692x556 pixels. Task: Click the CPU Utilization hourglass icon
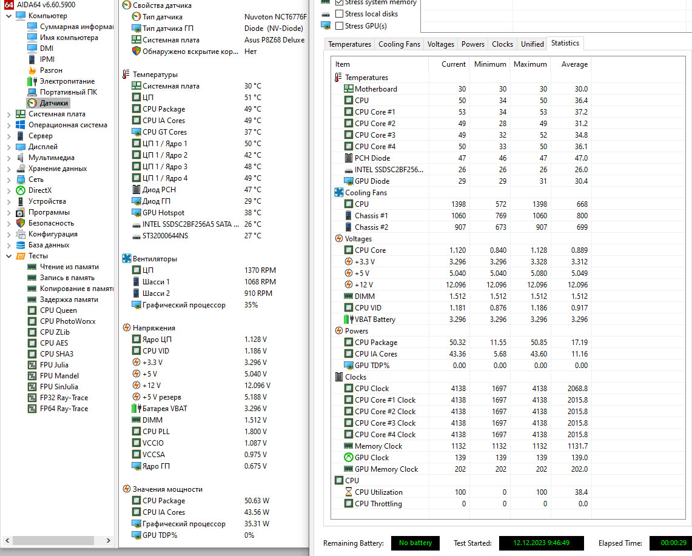349,492
